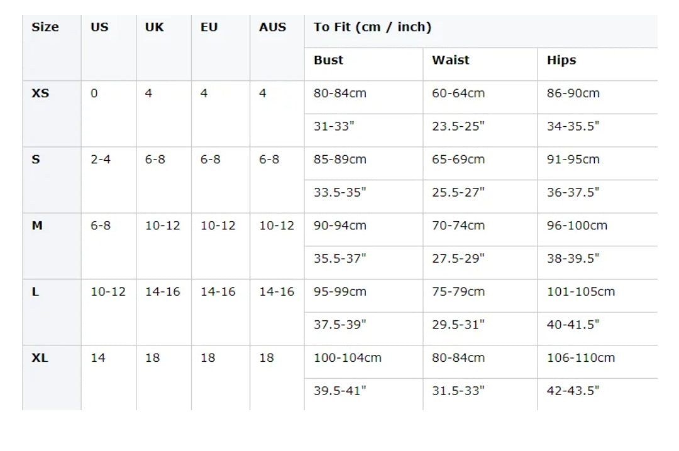This screenshot has width=679, height=451.
Task: Click the UK column header
Action: pos(155,28)
